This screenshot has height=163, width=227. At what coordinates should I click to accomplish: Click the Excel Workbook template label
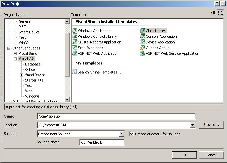pos(90,48)
